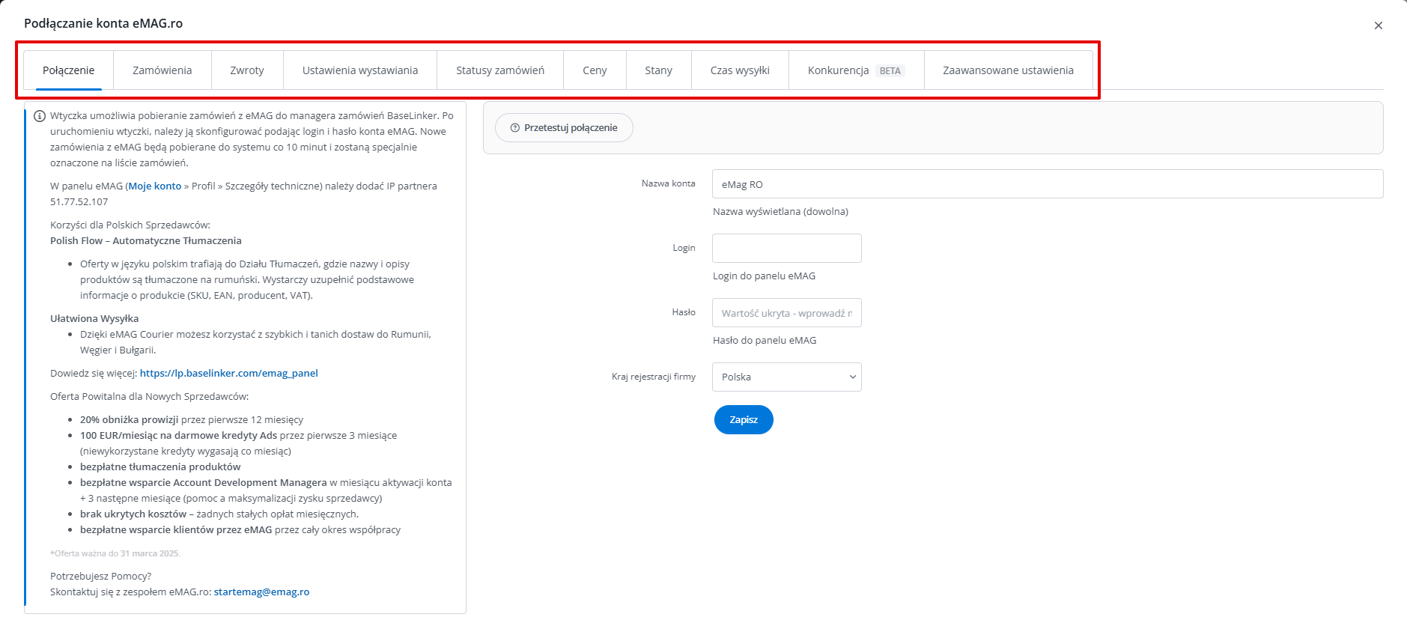Open the Ceny tab
The height and width of the screenshot is (617, 1407).
[x=595, y=70]
